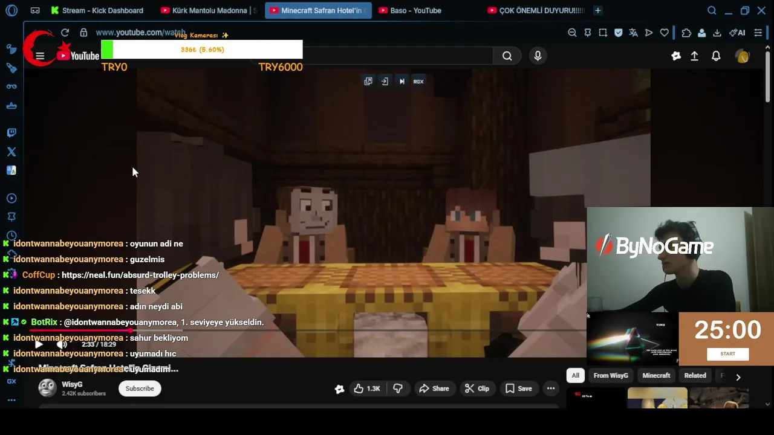Select the Related filter chip
The width and height of the screenshot is (774, 435).
click(695, 376)
